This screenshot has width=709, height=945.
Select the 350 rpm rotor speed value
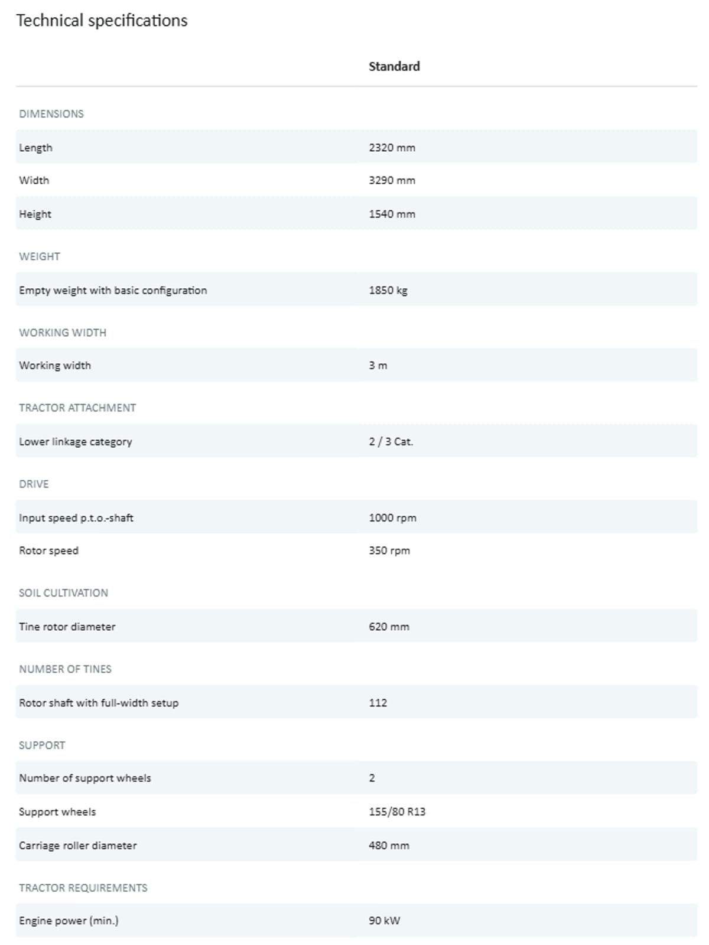pyautogui.click(x=389, y=550)
